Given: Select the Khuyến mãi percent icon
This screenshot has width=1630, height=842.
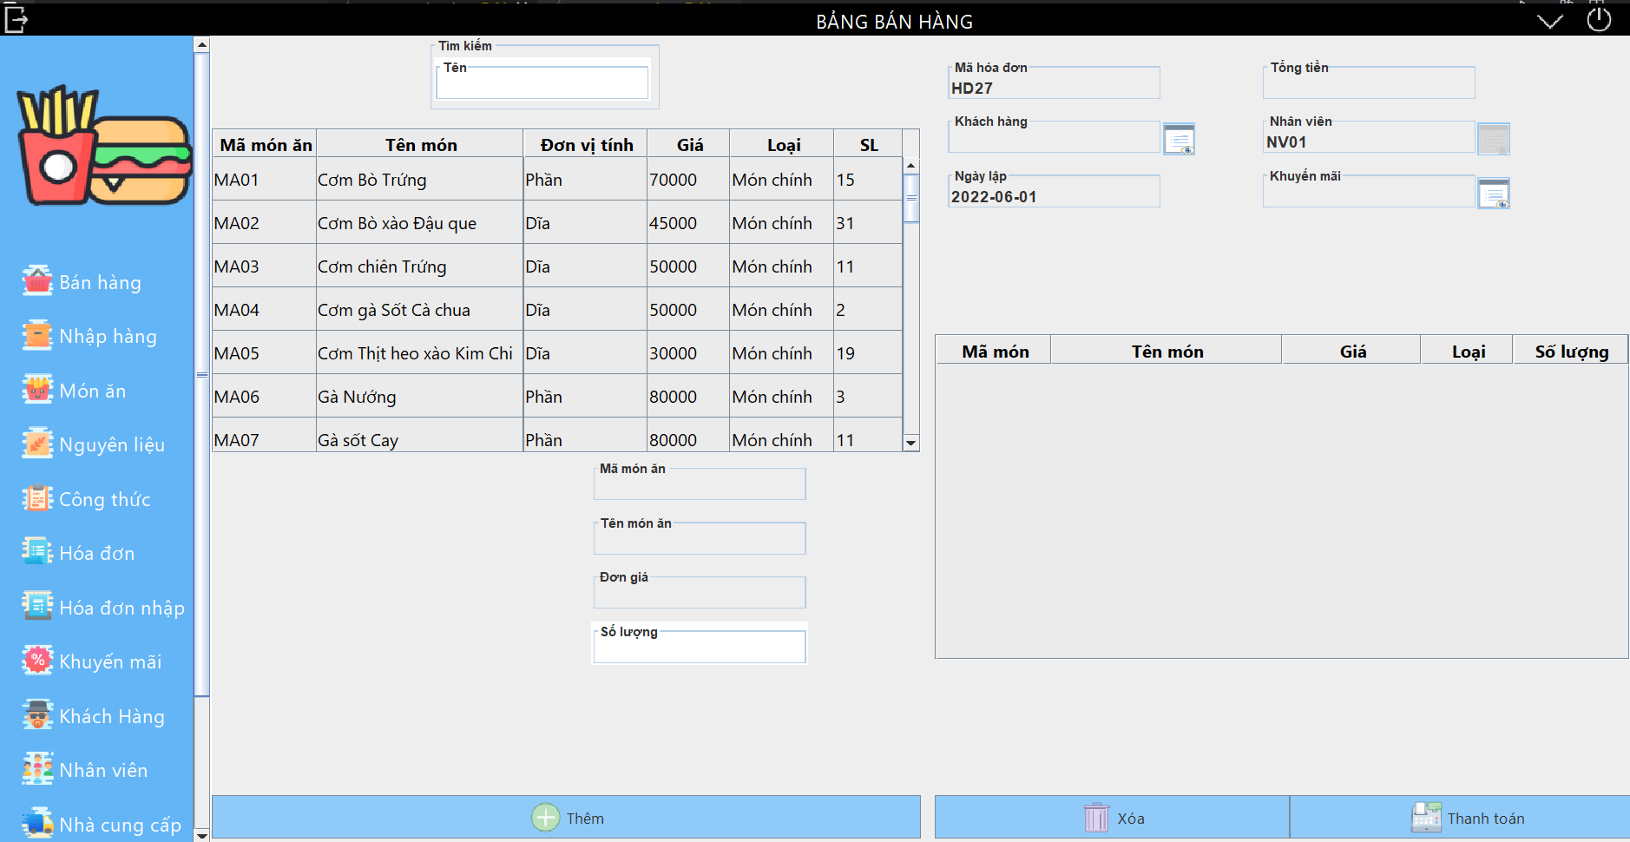Looking at the screenshot, I should point(36,661).
